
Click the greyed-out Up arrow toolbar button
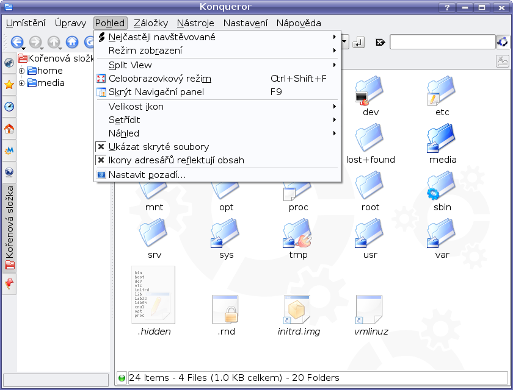coord(54,42)
